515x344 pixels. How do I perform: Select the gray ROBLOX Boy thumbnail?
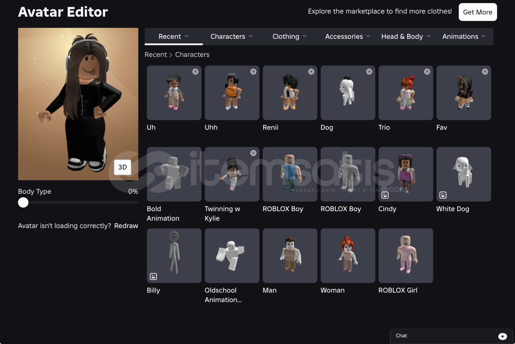click(x=348, y=174)
